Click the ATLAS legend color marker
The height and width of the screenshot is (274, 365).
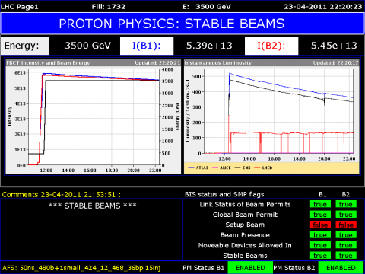[191, 167]
